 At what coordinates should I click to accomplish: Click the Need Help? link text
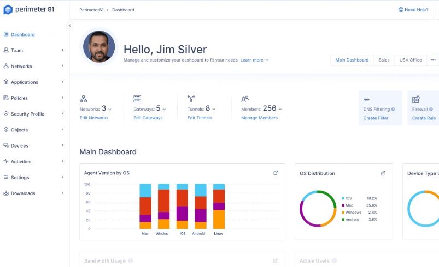tap(417, 10)
